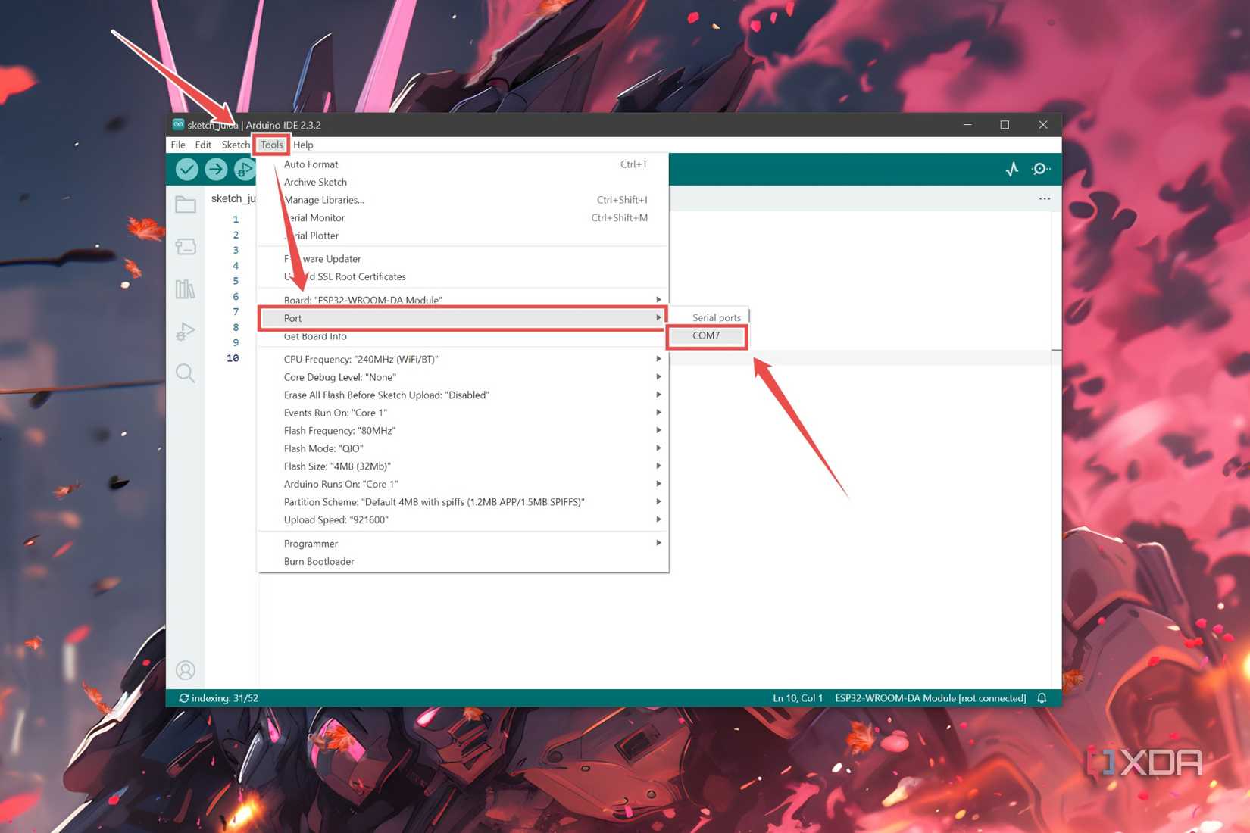Click the indexing sync status icon

[x=183, y=698]
